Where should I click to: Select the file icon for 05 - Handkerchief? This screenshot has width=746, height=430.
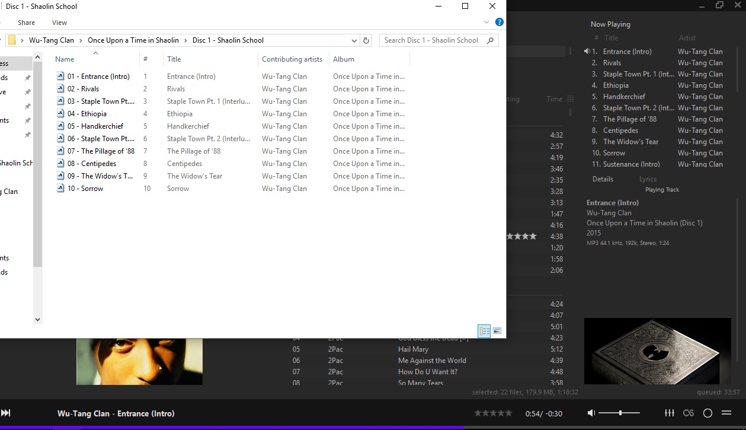tap(60, 126)
